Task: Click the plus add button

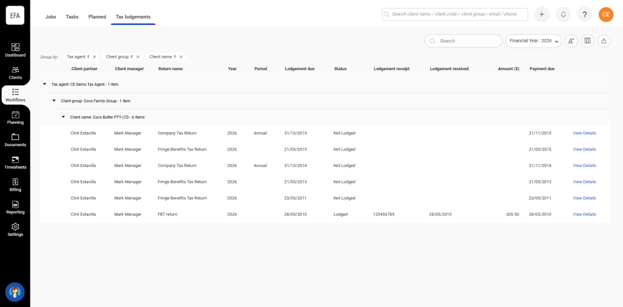Action: coord(541,15)
